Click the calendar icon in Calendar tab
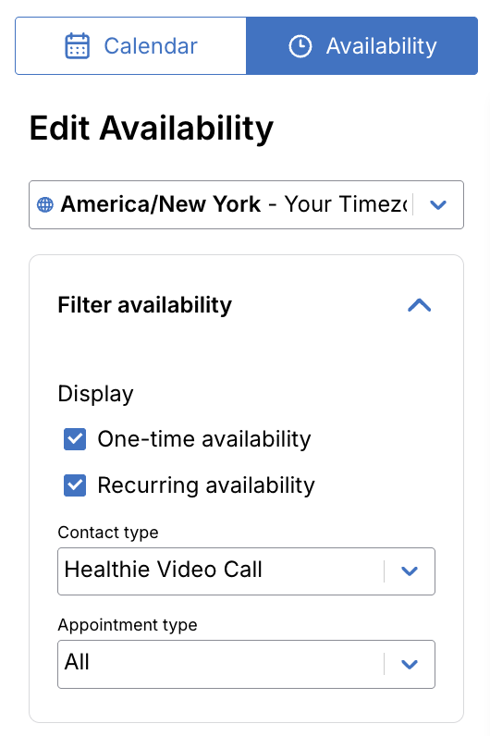 pyautogui.click(x=77, y=45)
